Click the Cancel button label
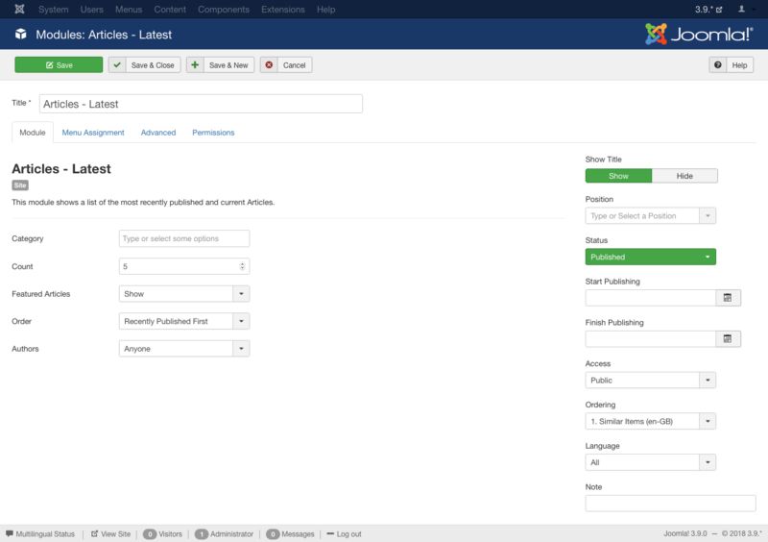The width and height of the screenshot is (768, 542). 294,65
